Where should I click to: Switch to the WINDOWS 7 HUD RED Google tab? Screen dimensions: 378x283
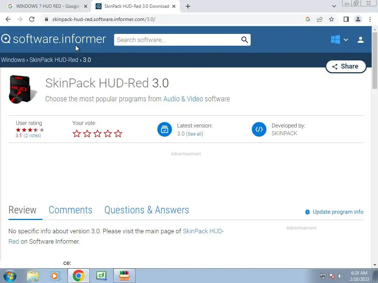48,6
